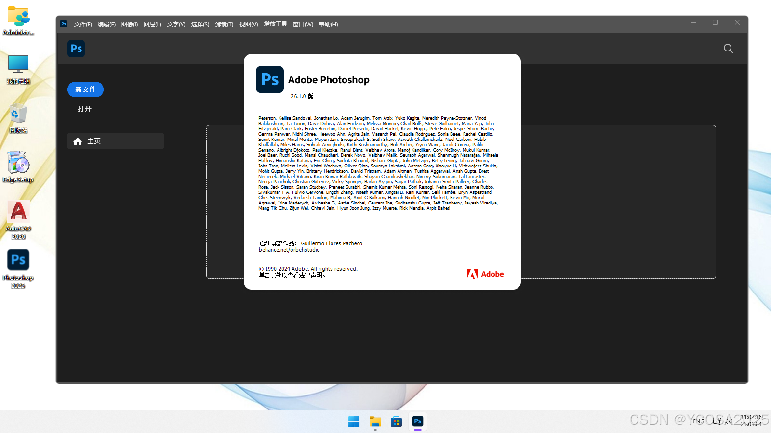Open the 增效工具 menu
The image size is (771, 433).
276,24
